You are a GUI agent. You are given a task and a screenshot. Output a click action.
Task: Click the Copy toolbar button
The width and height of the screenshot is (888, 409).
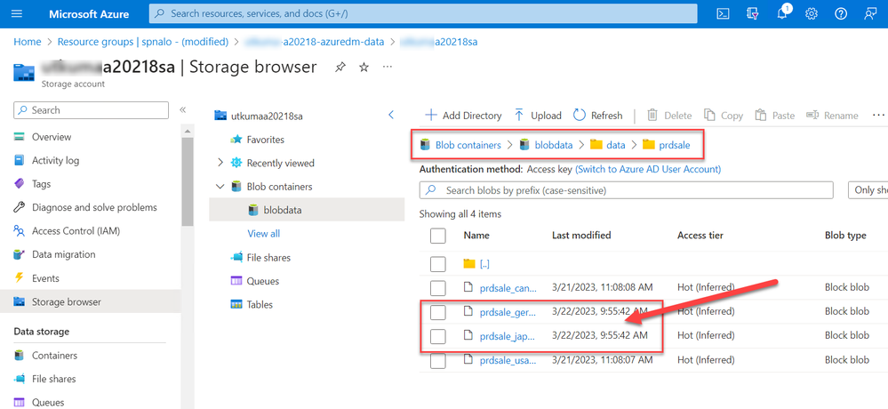[x=724, y=116]
